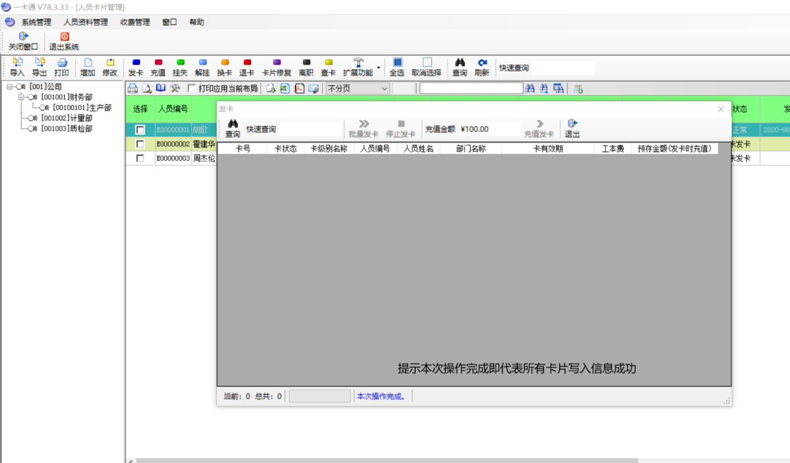The height and width of the screenshot is (463, 790).
Task: Click 查询 icon in the 发卡 dialog
Action: point(233,129)
